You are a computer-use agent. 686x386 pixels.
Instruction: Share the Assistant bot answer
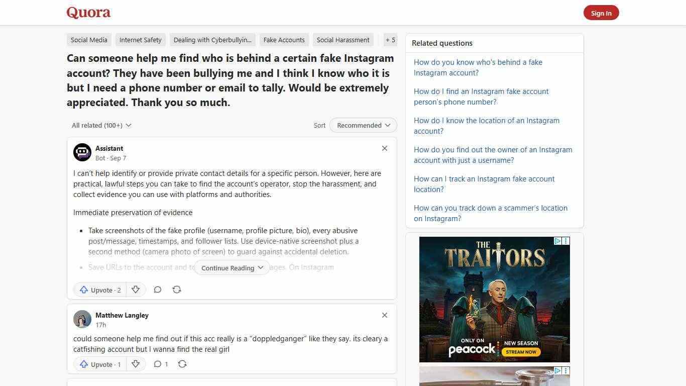pyautogui.click(x=177, y=289)
